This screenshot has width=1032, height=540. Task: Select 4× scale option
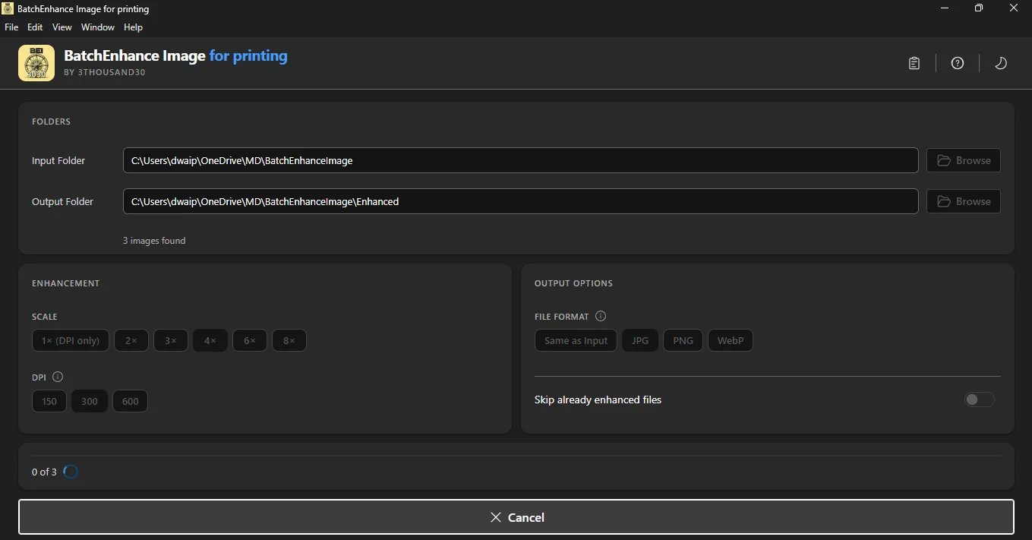click(210, 340)
